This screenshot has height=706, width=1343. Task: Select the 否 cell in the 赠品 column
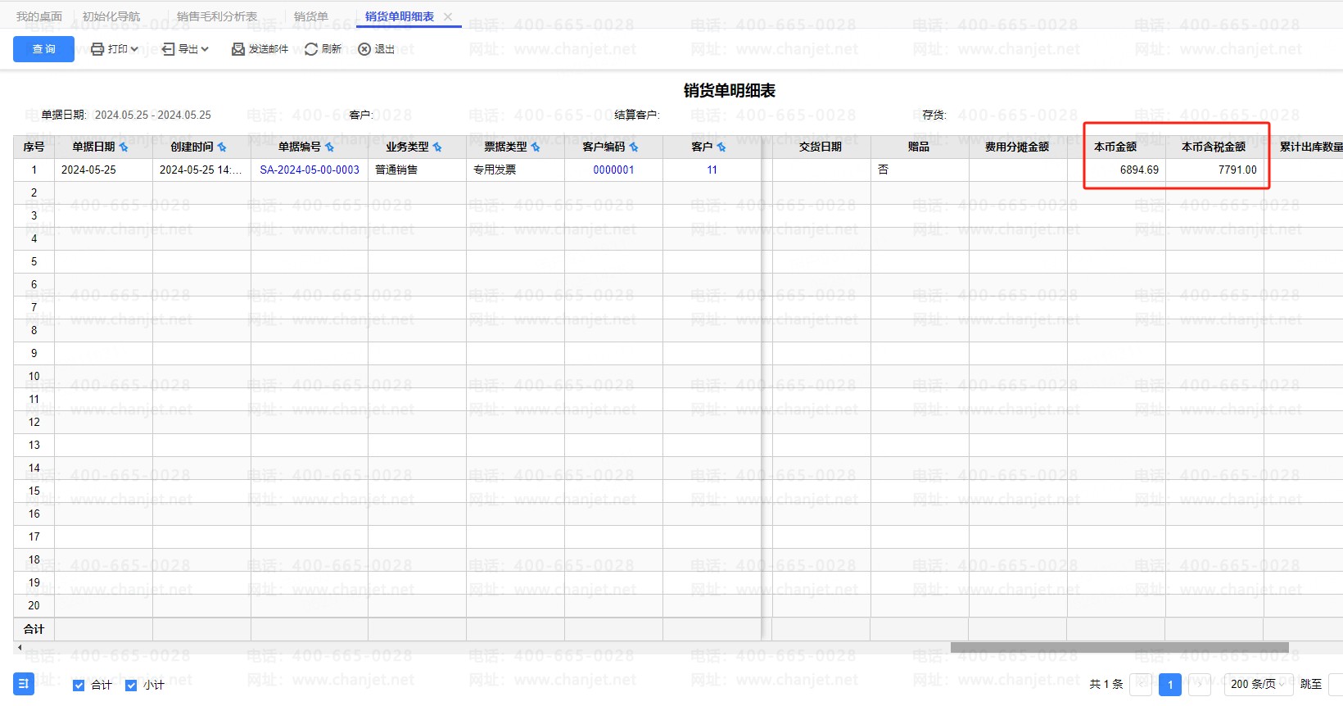click(920, 170)
